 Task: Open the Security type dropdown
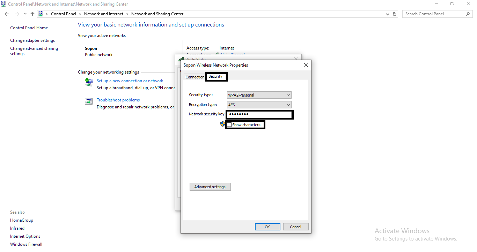click(x=259, y=95)
